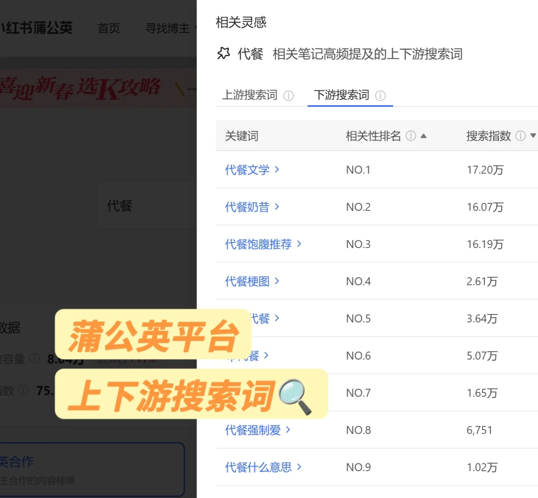Click the NO.9 rank cell
Viewport: 538px width, 498px height.
click(x=358, y=467)
